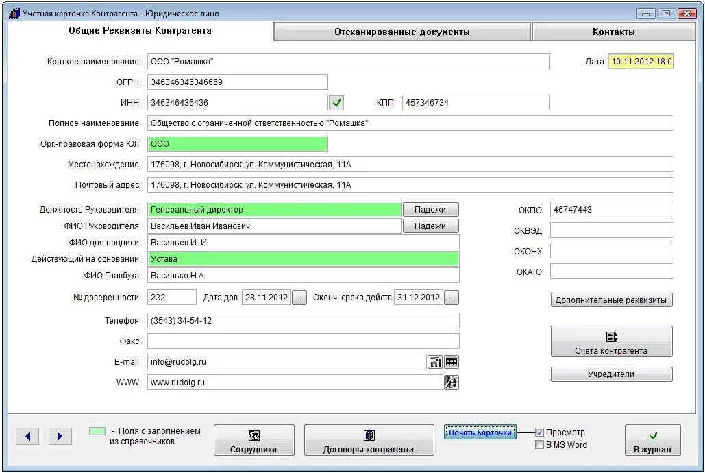Toggle the Просмотр checkbox

coord(540,433)
